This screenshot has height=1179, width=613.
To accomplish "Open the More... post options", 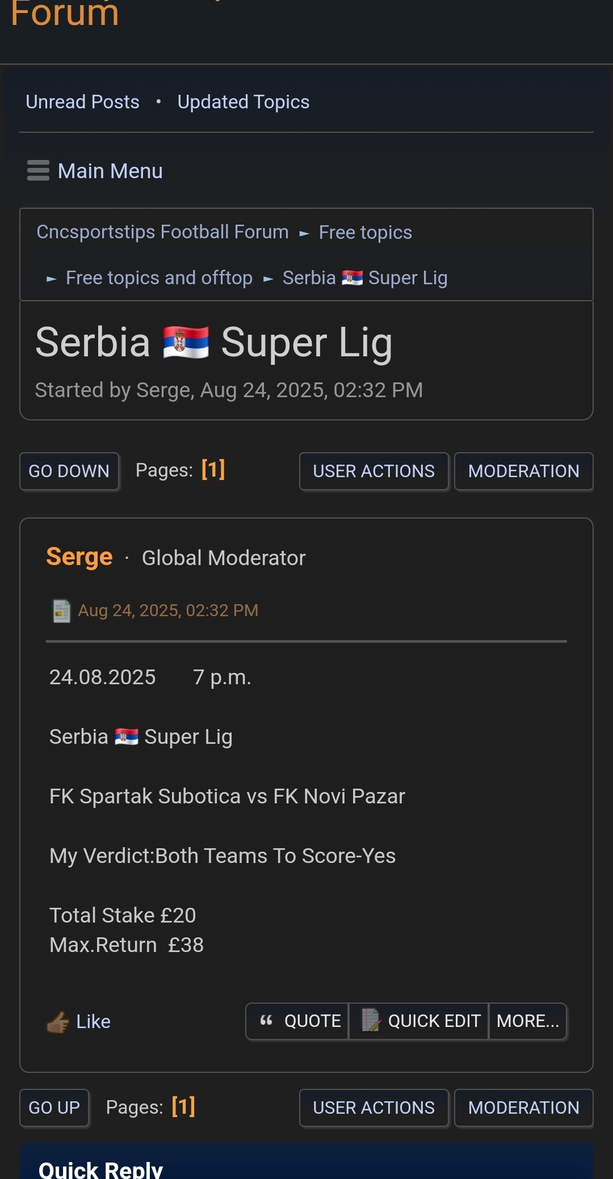I will [x=527, y=1021].
